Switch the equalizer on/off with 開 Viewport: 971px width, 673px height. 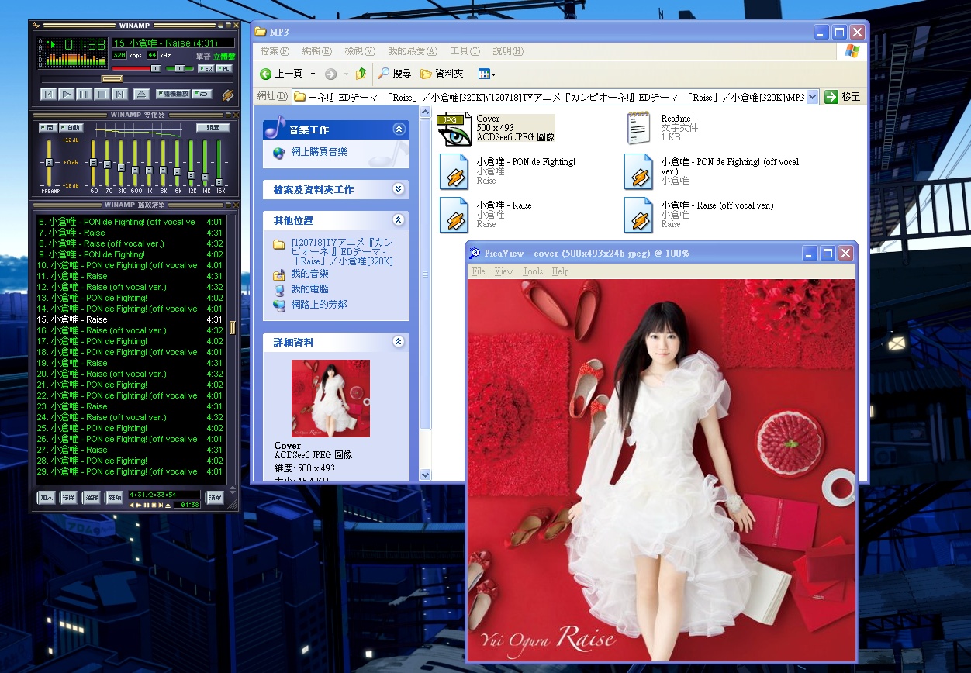47,127
